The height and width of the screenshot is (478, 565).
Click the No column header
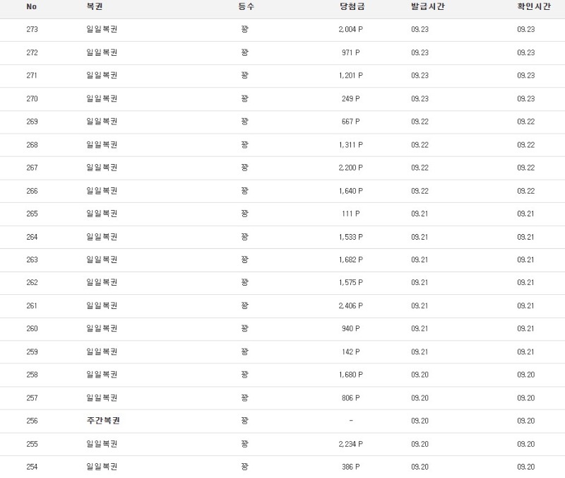(x=31, y=6)
